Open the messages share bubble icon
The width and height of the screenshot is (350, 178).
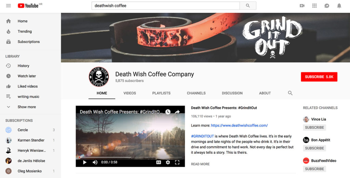(x=327, y=6)
